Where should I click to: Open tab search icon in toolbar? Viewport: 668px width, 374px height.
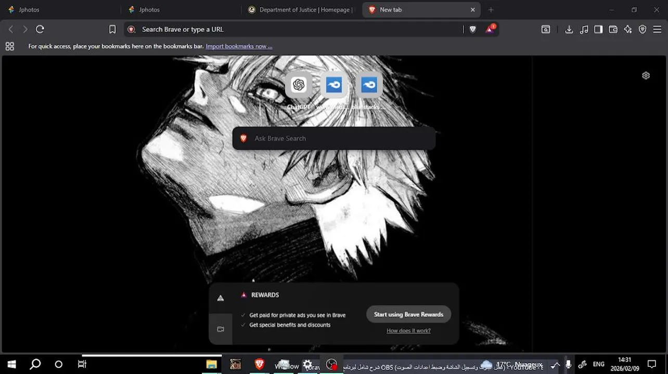(546, 30)
